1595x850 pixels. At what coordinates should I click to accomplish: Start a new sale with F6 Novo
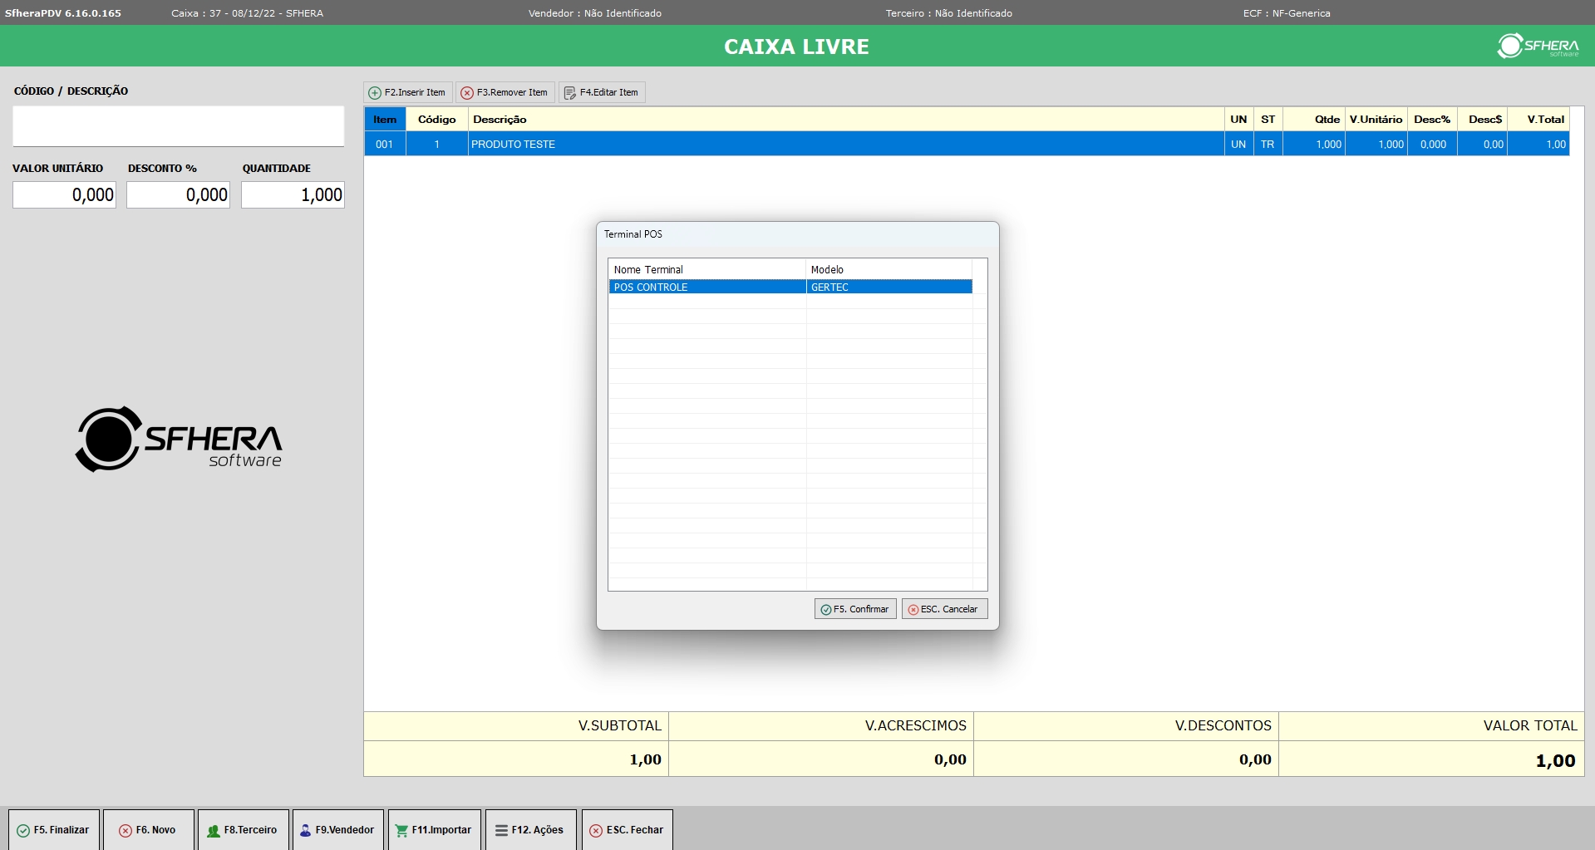point(148,830)
